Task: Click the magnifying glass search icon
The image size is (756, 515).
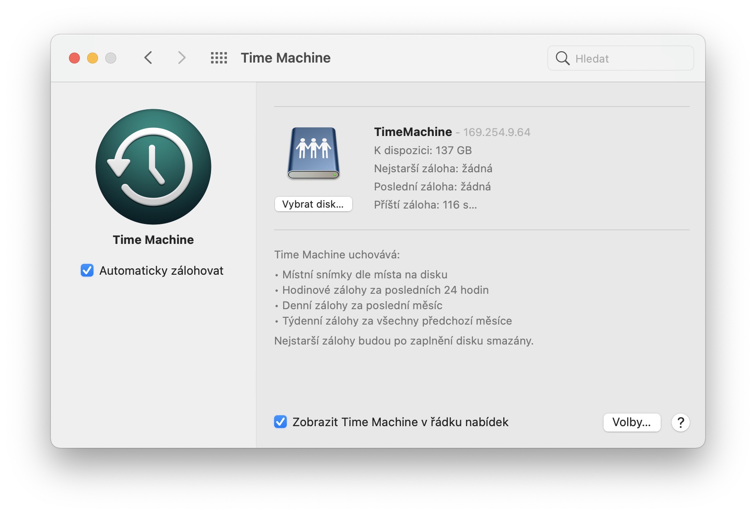Action: (562, 58)
